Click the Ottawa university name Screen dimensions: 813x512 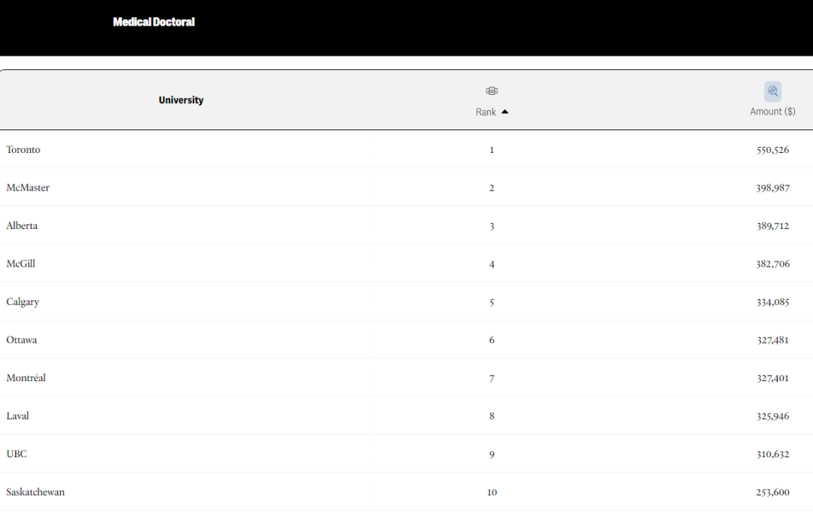coord(22,340)
